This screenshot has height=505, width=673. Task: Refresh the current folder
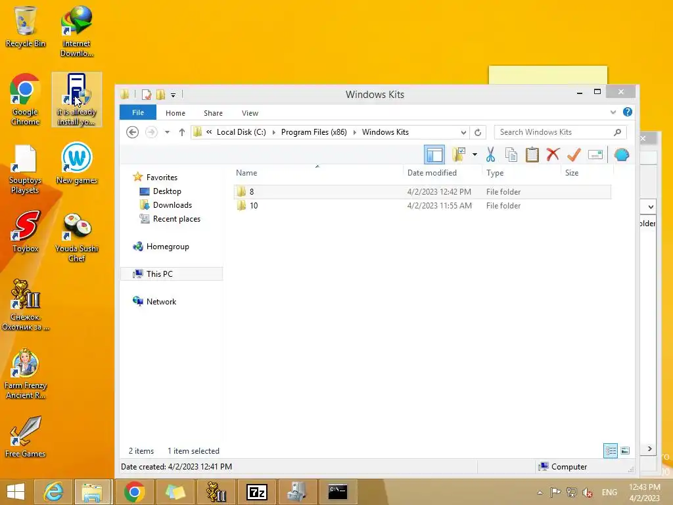pyautogui.click(x=478, y=132)
